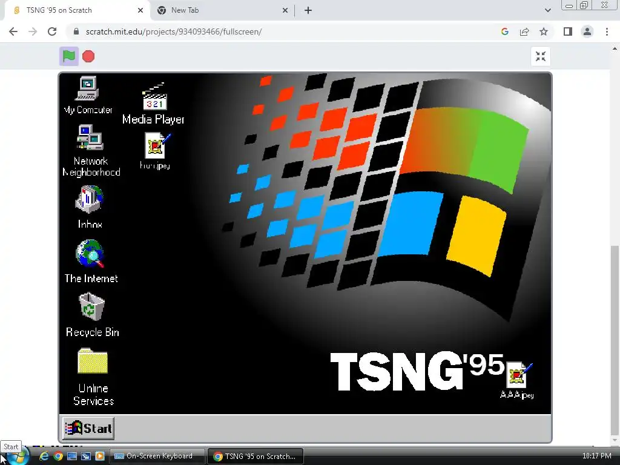Image resolution: width=620 pixels, height=465 pixels.
Task: Stop the project with red stop sign
Action: click(x=88, y=56)
